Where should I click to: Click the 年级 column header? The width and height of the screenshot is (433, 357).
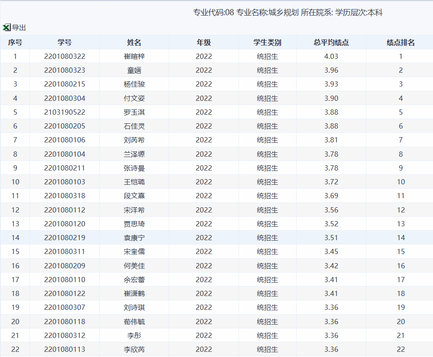point(204,42)
